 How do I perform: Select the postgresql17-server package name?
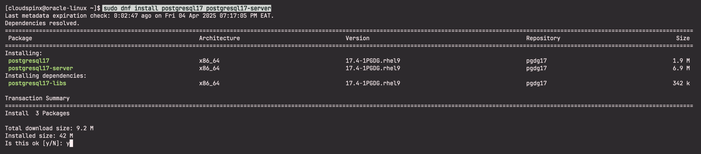(40, 68)
